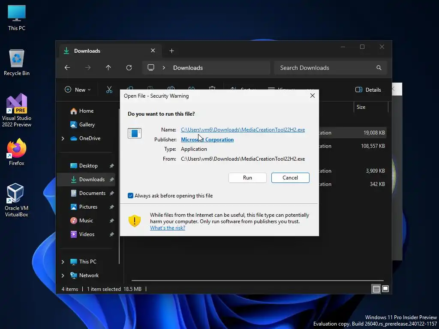The image size is (439, 329).
Task: Open Microsoft Corporation publisher link
Action: (207, 139)
